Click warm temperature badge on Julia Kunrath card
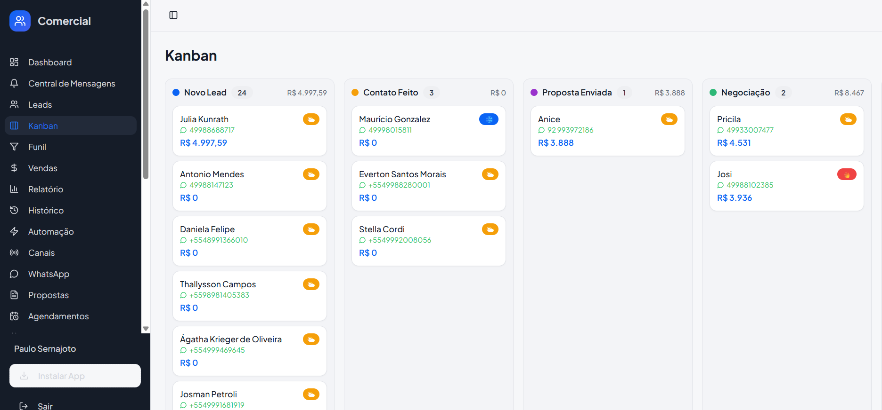Viewport: 882px width, 410px height. pos(311,119)
